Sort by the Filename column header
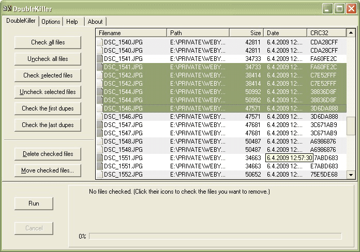Screen dimensions: 360x252 131,33
